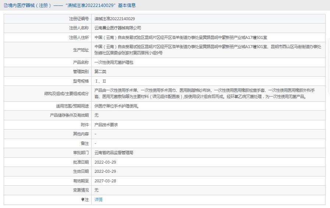The width and height of the screenshot is (330, 208).
Task: Click the 结构及组成/主要组成成分 label
Action: (x=67, y=94)
